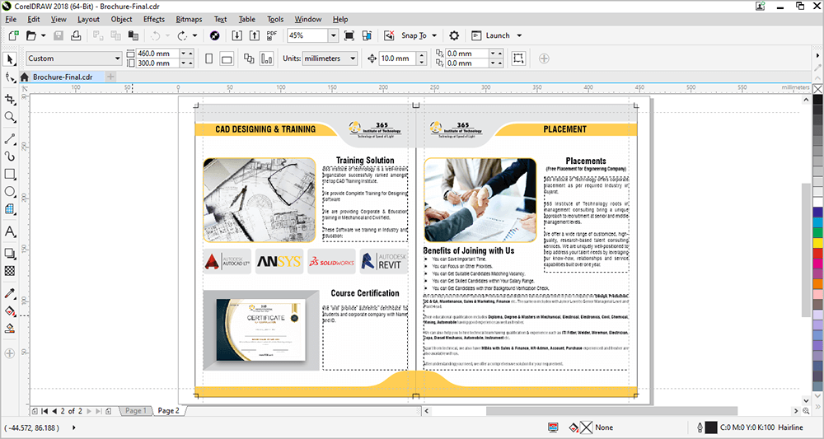The image size is (824, 439).
Task: Switch to the Page 1 tab
Action: [136, 411]
